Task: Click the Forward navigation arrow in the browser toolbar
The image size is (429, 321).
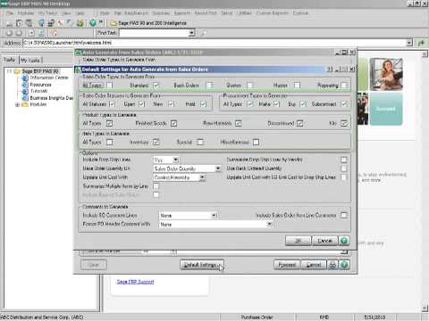Action: (x=19, y=33)
